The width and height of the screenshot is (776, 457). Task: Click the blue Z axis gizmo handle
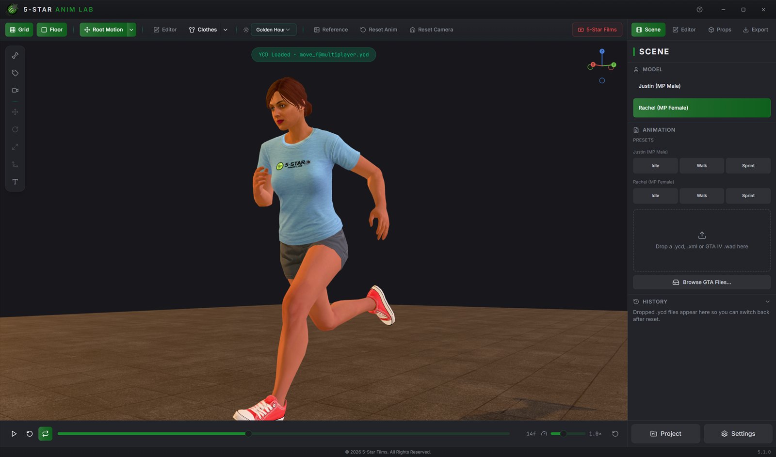[602, 51]
